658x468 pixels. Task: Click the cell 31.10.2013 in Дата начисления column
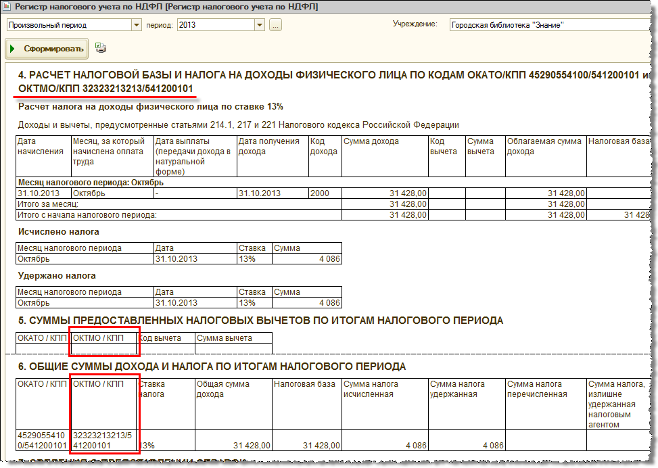point(43,193)
